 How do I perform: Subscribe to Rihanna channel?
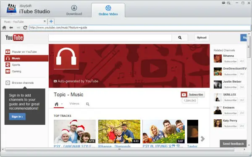click(x=230, y=62)
